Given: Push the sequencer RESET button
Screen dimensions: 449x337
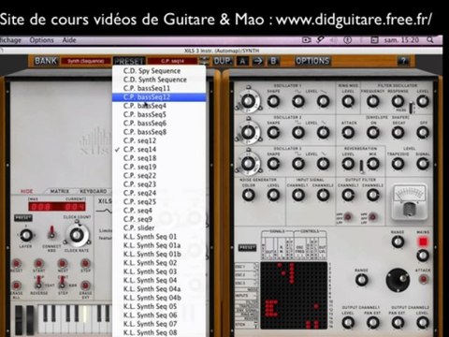Looking at the screenshot, I should click(17, 264).
